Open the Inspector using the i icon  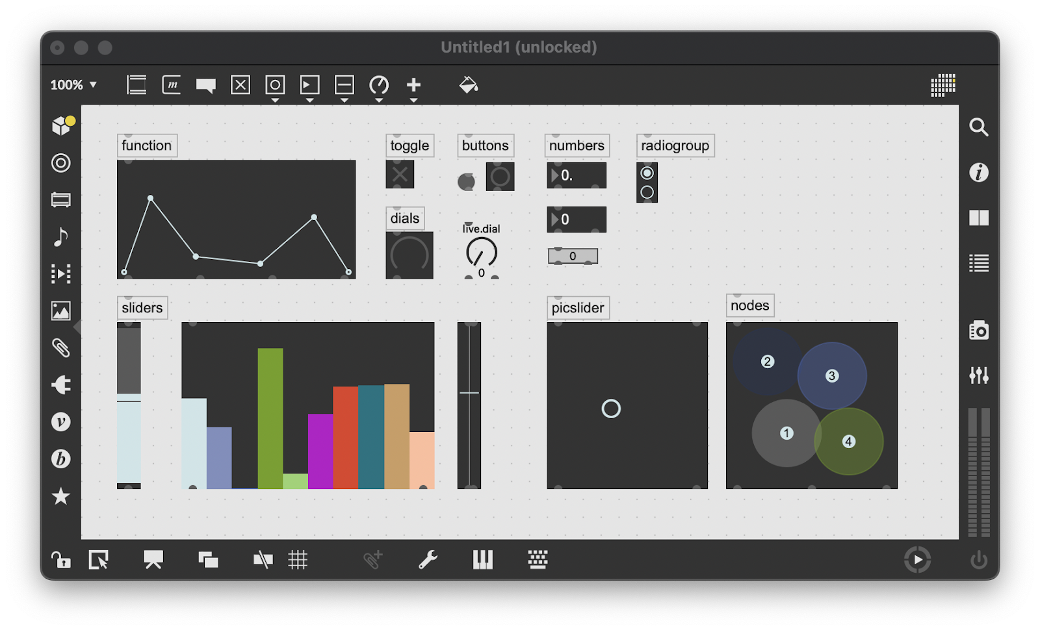click(x=980, y=172)
